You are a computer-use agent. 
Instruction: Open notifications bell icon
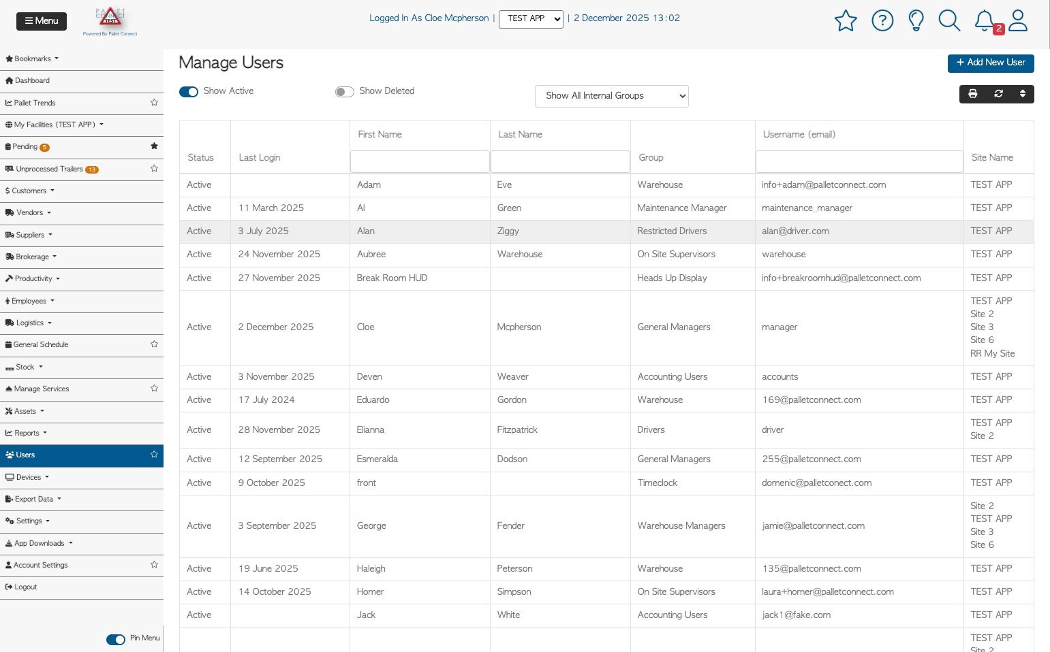coord(985,20)
